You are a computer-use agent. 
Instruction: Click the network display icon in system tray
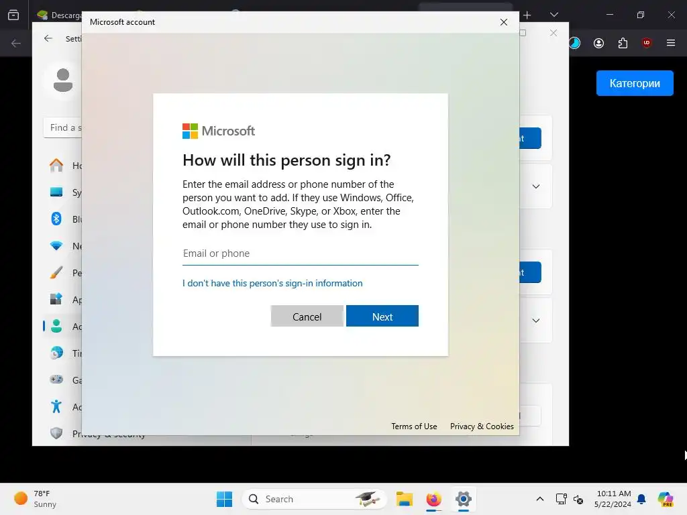click(562, 499)
